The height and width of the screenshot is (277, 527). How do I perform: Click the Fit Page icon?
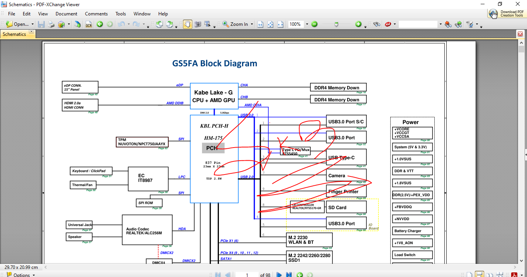click(271, 24)
